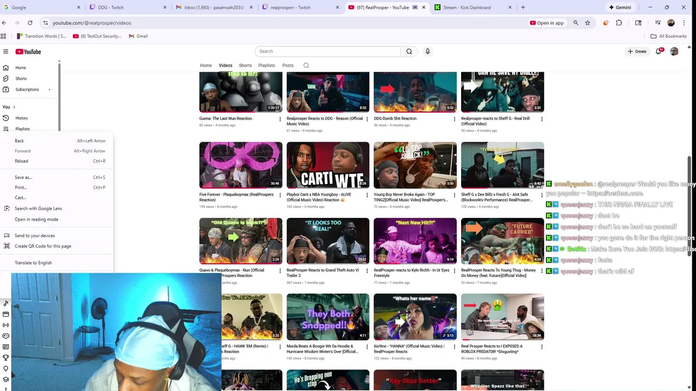This screenshot has height=391, width=696.
Task: Choose Print... in context menu
Action: pos(57,187)
